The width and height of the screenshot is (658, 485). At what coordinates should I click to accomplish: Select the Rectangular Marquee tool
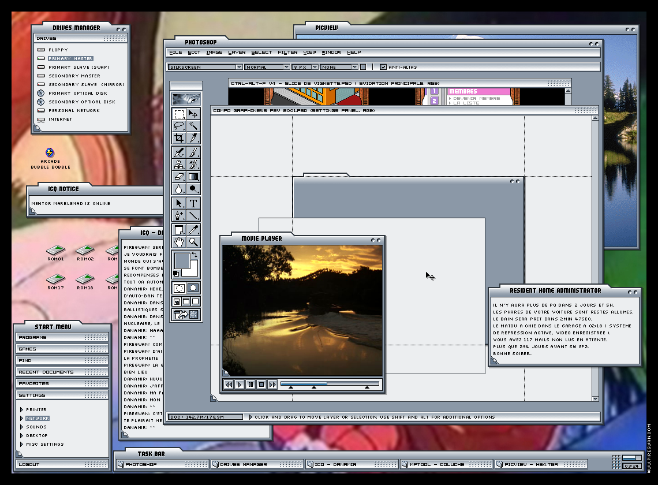click(179, 114)
